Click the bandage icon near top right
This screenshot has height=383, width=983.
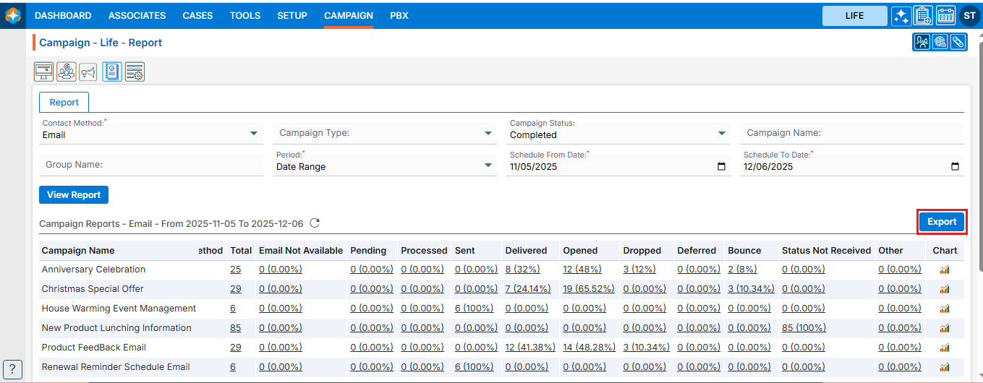coord(958,43)
